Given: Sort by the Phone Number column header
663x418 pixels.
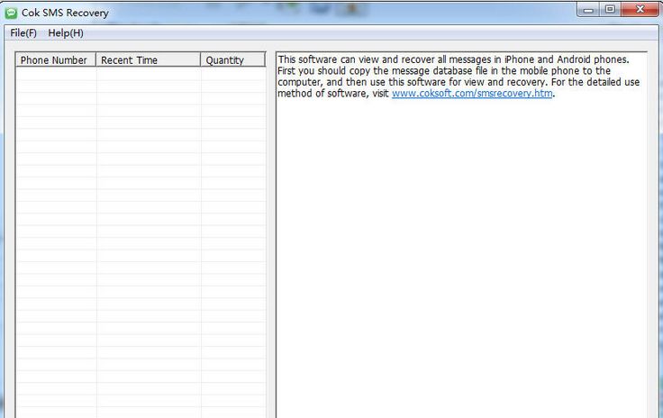Looking at the screenshot, I should point(54,60).
